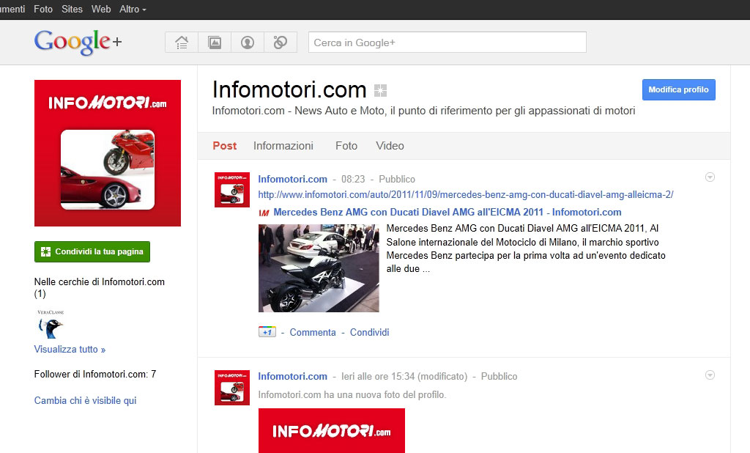The width and height of the screenshot is (750, 453).
Task: Open options arrow on yesterday's profile photo post
Action: click(x=709, y=375)
